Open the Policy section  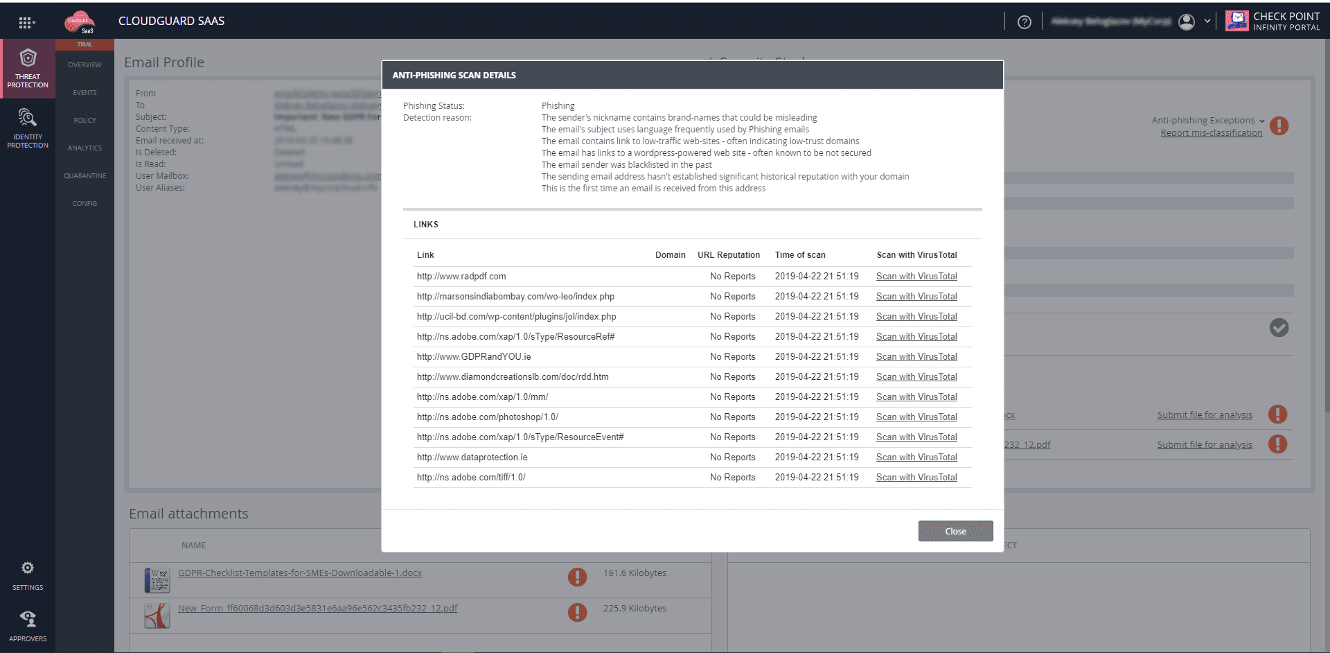click(x=85, y=121)
